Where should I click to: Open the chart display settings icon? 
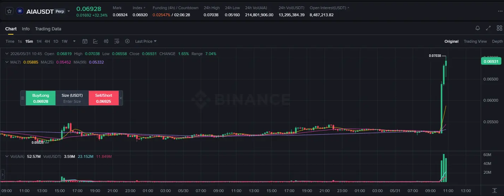(x=117, y=41)
